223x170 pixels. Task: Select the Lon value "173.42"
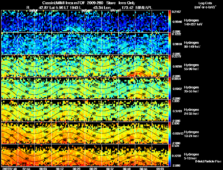(128, 8)
